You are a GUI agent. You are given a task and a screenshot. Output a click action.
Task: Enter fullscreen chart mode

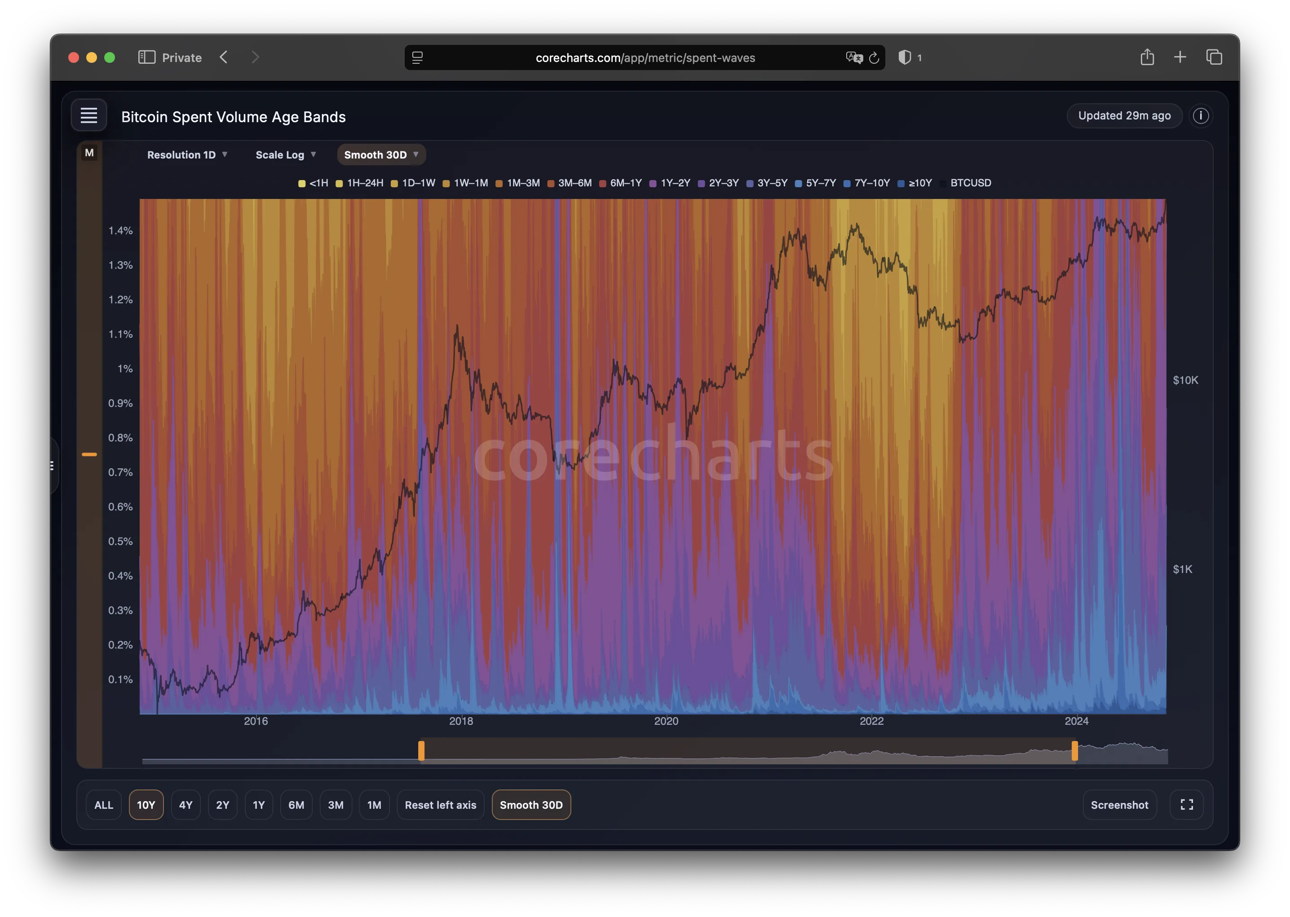(1187, 805)
